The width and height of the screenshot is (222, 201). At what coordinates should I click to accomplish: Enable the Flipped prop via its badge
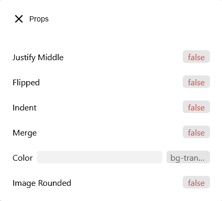(x=196, y=82)
